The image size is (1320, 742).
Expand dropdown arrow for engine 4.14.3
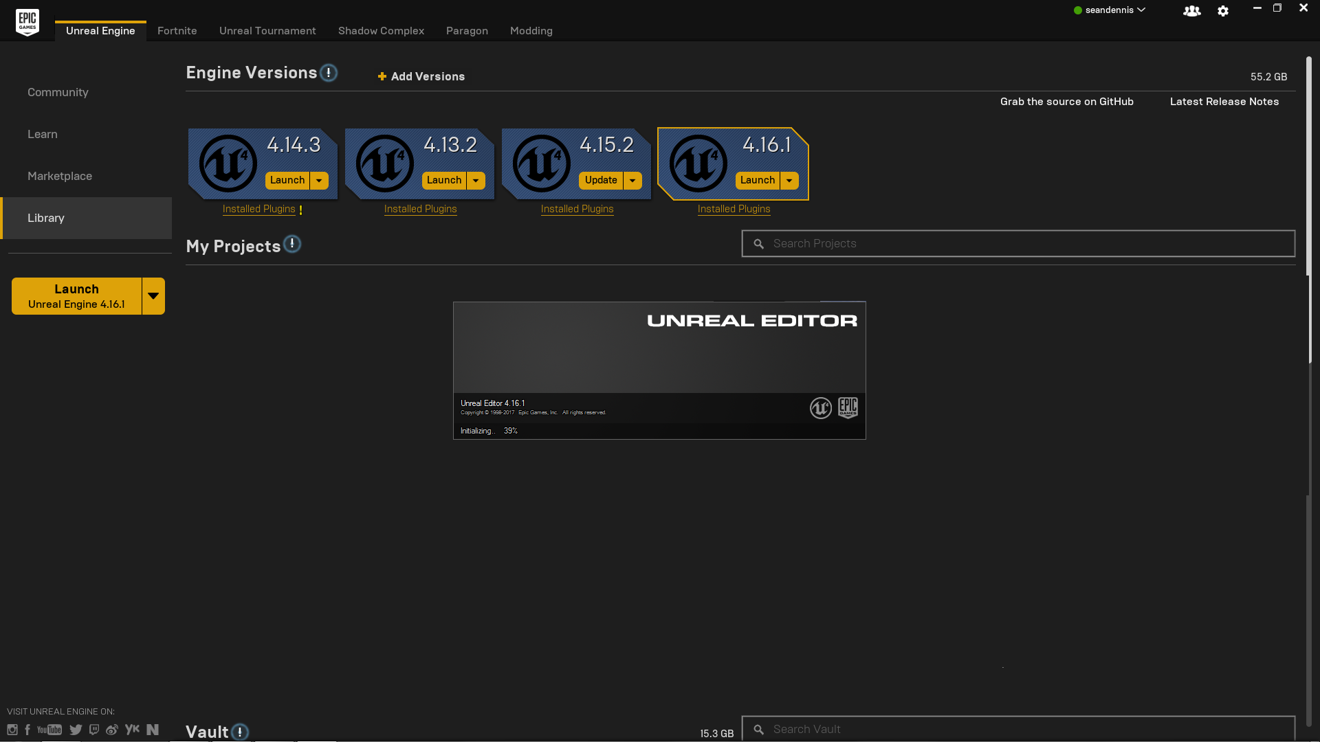tap(319, 181)
